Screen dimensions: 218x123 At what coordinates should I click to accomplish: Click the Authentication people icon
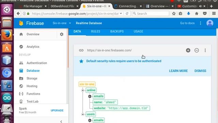21,63
